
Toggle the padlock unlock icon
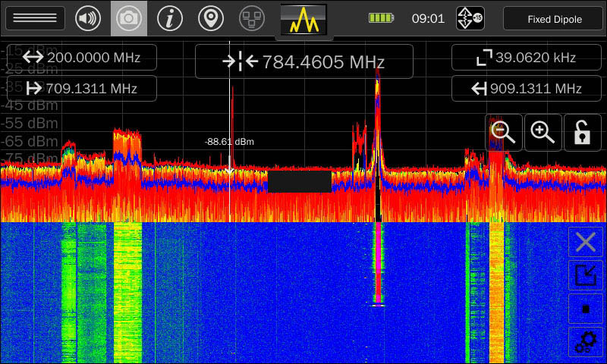tap(582, 132)
